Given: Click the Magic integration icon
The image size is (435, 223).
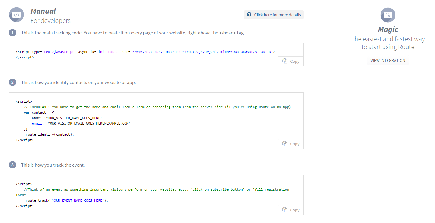Looking at the screenshot, I should [x=388, y=15].
